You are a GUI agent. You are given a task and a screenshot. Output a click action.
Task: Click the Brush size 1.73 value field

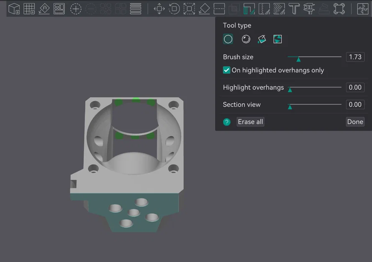(355, 57)
